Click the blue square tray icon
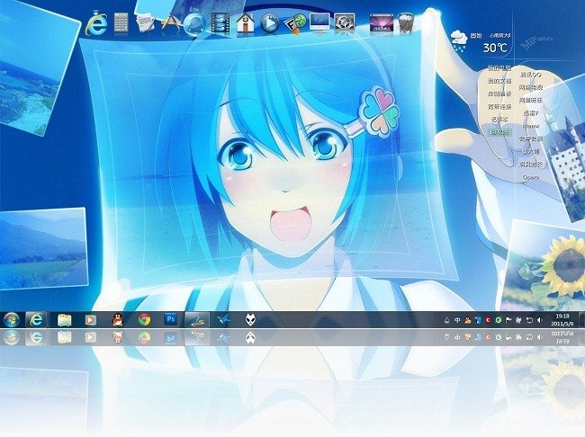Image resolution: width=585 pixels, height=437 pixels. 478,320
